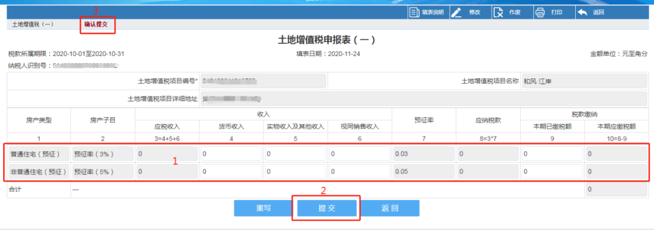The image size is (654, 230).
Task: Click the 货币收入 column header
Action: click(231, 127)
